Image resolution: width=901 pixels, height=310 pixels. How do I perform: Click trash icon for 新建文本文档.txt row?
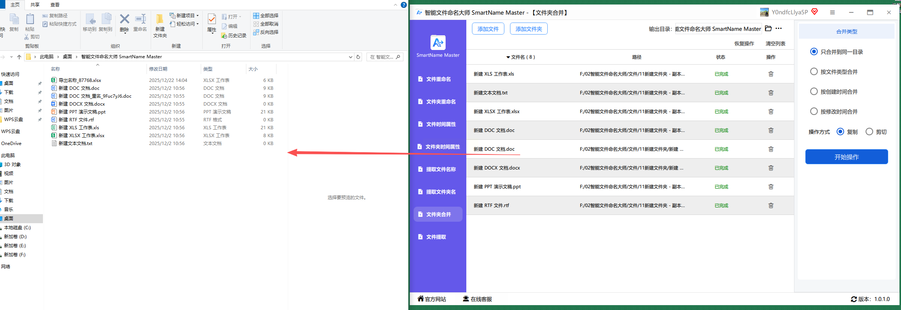click(x=771, y=93)
